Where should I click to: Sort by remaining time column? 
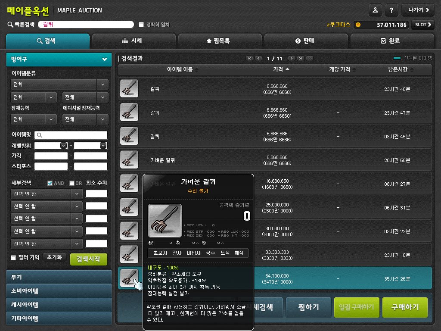[x=401, y=69]
